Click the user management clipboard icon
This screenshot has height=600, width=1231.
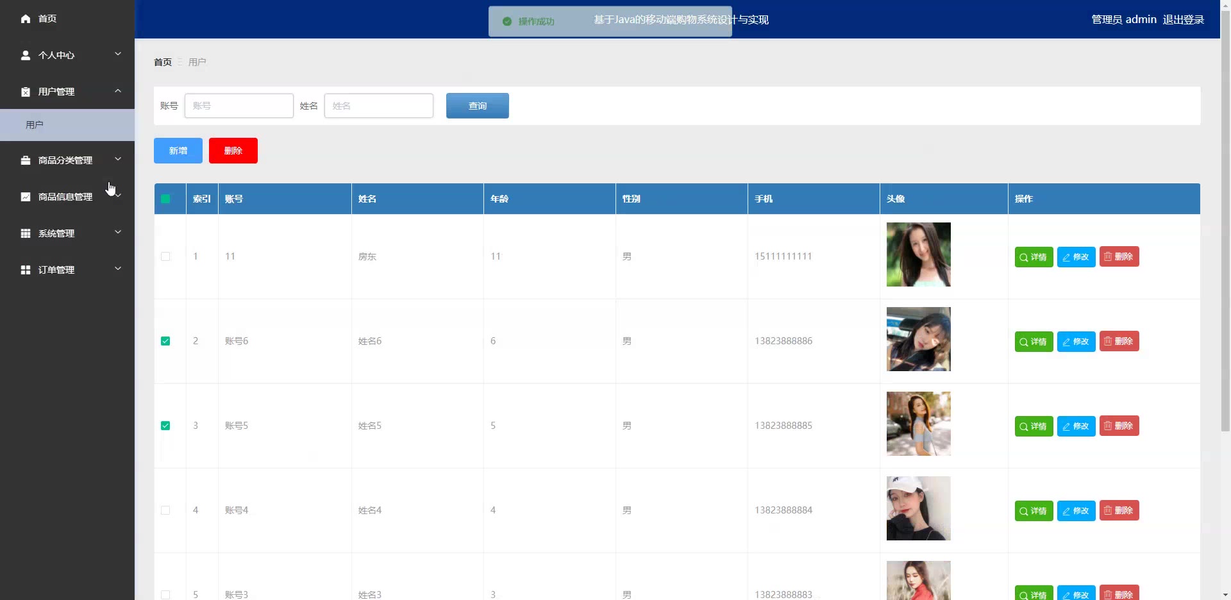[26, 92]
